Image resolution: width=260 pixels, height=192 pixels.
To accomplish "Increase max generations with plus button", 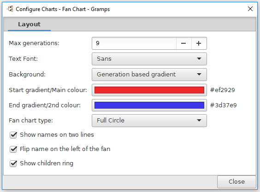I will coord(199,43).
